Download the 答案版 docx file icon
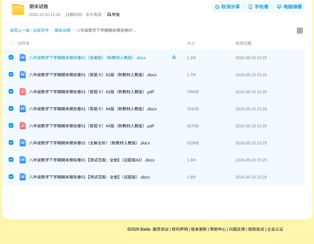 click(x=174, y=57)
